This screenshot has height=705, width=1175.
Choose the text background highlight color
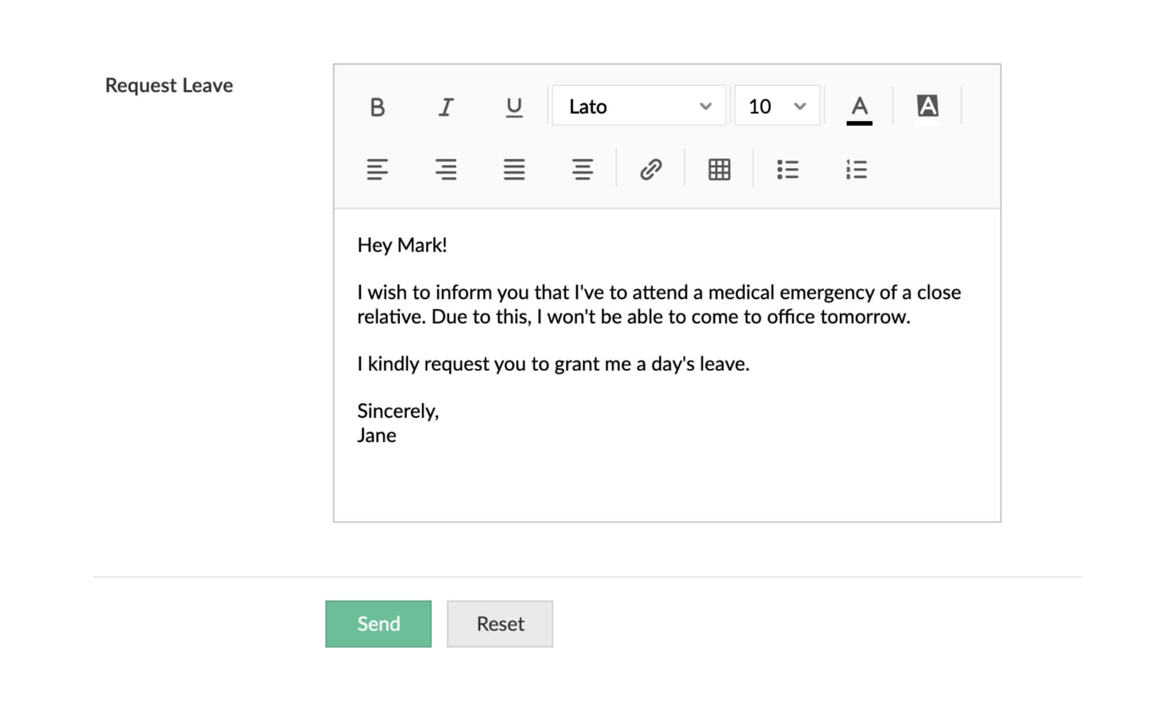coord(927,106)
